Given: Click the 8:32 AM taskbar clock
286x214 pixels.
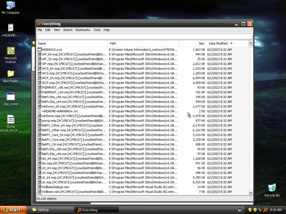Looking at the screenshot, I should pyautogui.click(x=276, y=210).
